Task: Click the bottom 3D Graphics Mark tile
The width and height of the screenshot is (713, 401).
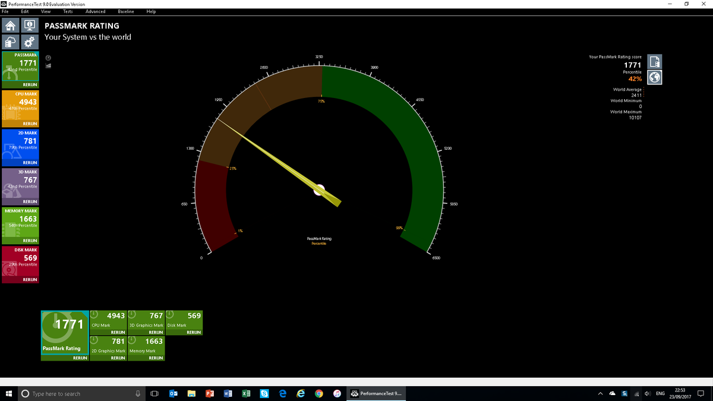Action: click(x=146, y=320)
